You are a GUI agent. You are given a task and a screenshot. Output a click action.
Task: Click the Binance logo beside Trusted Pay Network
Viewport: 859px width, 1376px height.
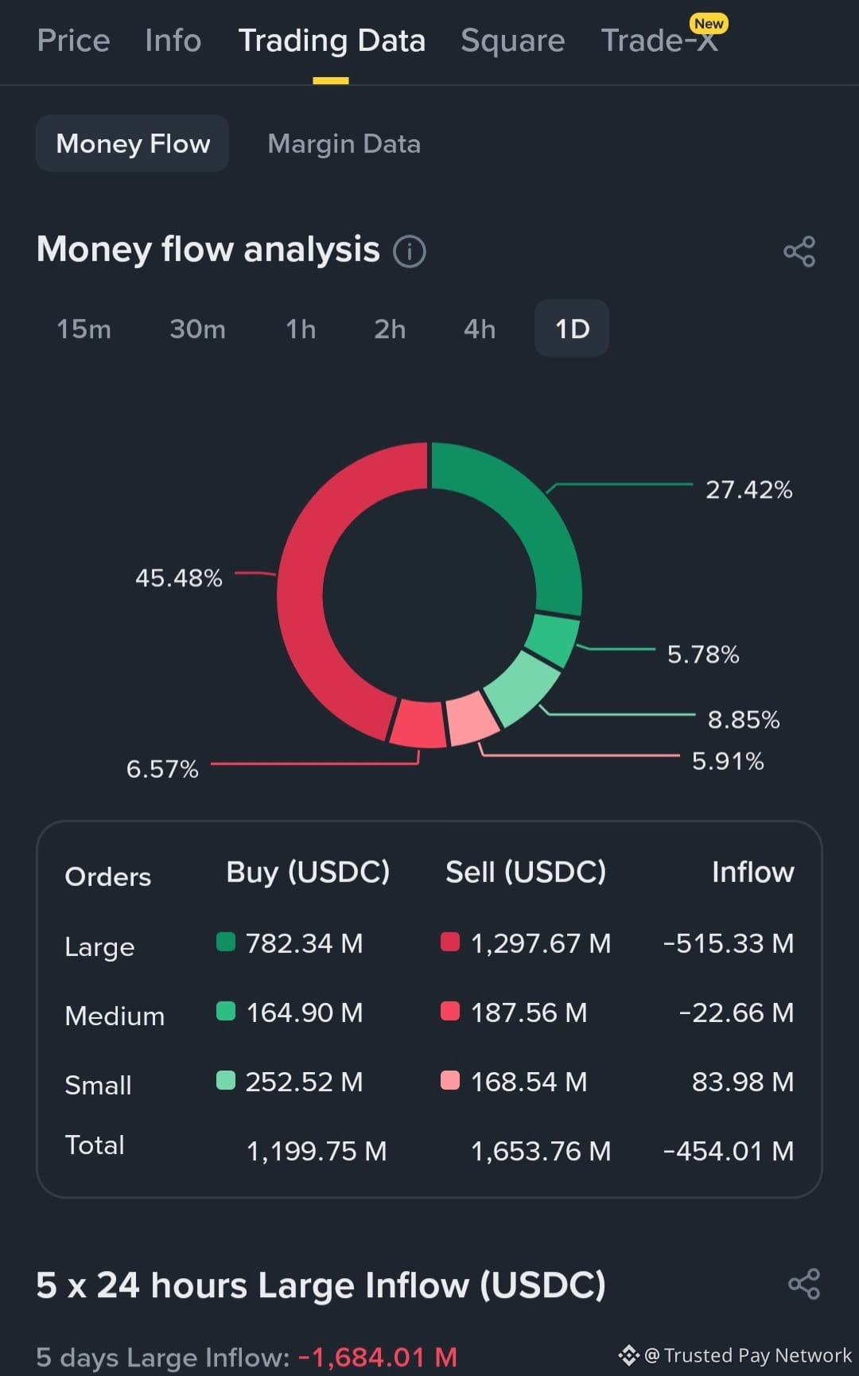point(628,1355)
